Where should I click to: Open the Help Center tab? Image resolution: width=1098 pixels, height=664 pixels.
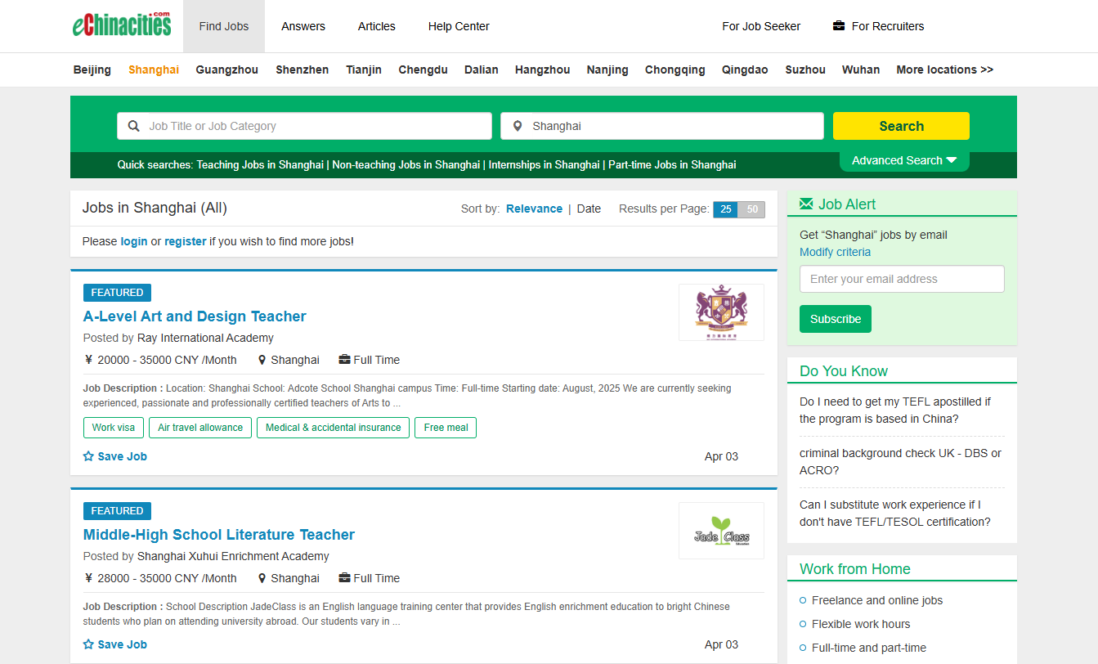point(459,26)
